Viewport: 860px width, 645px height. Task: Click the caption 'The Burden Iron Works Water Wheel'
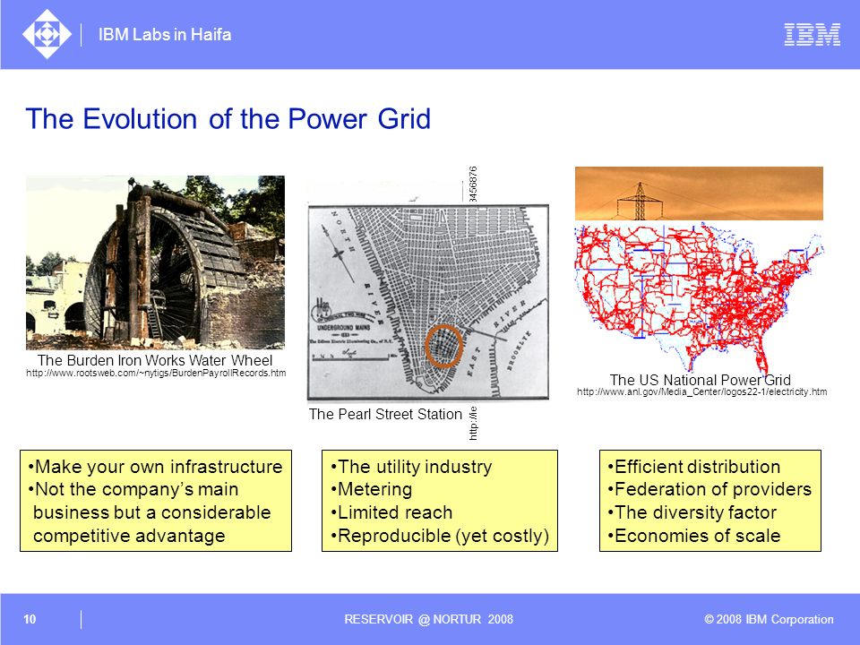point(155,360)
